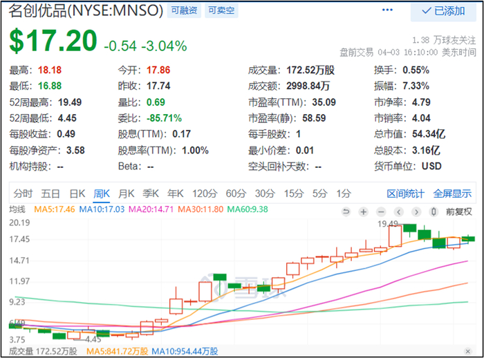Switch to the 日K chart tab
The width and height of the screenshot is (484, 358).
pyautogui.click(x=77, y=194)
